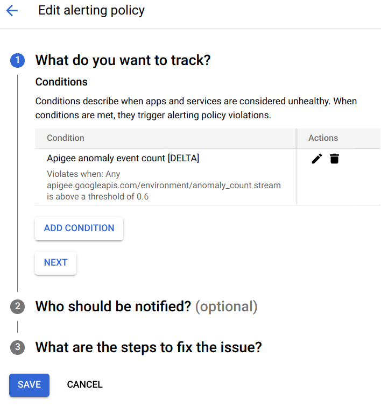Click the step 2 number circle
Screen dimensions: 381x407
(17, 306)
